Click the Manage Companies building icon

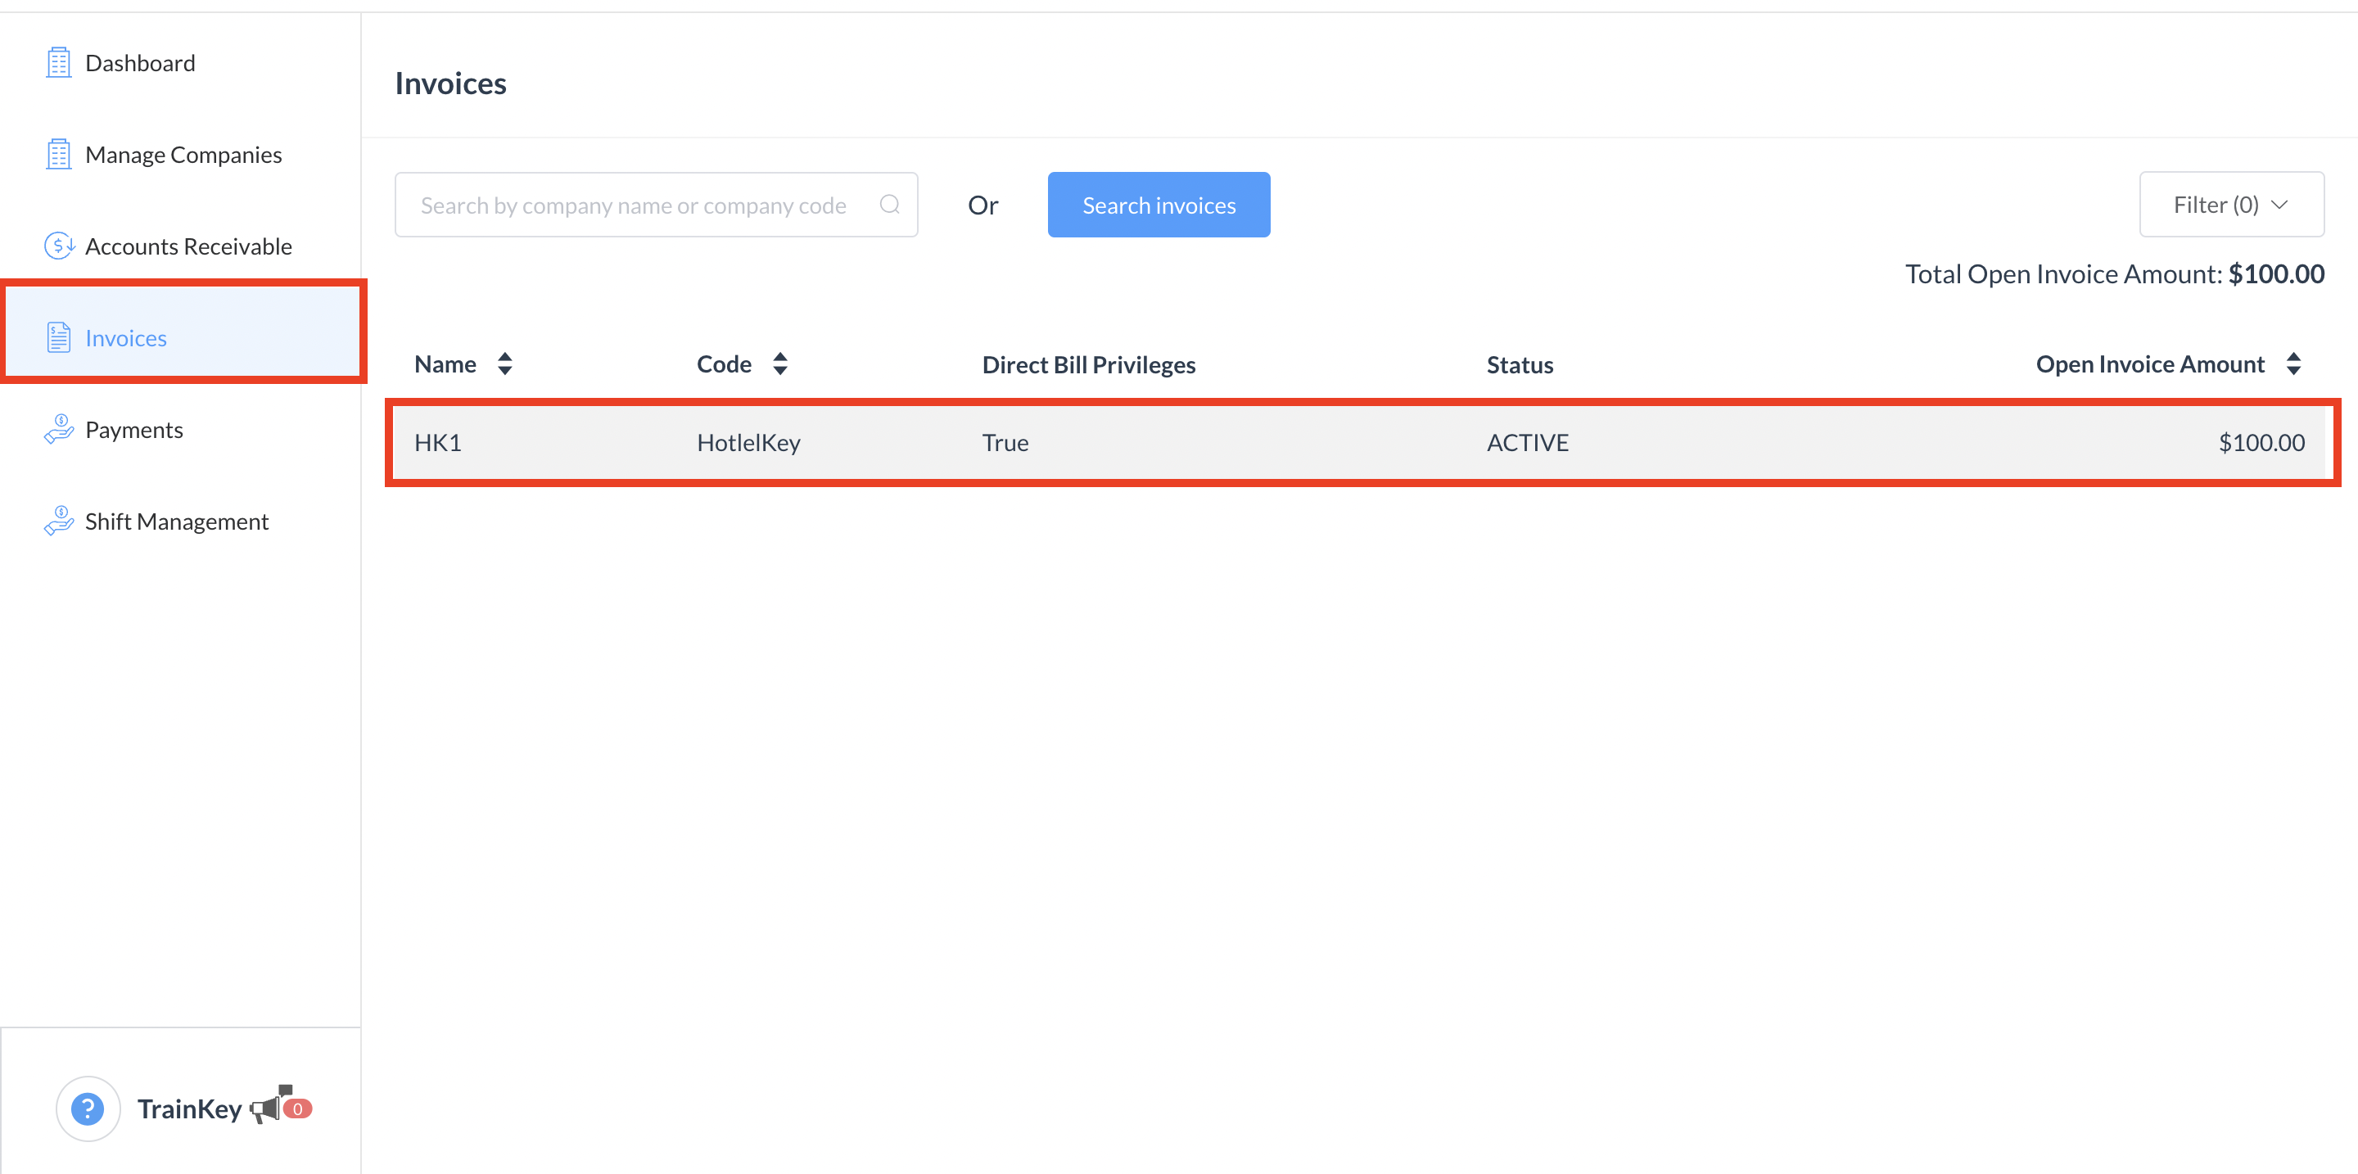point(59,155)
